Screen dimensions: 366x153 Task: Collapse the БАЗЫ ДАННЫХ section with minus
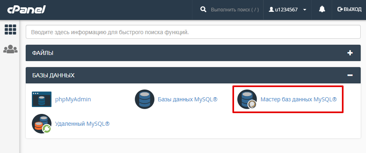pyautogui.click(x=350, y=75)
